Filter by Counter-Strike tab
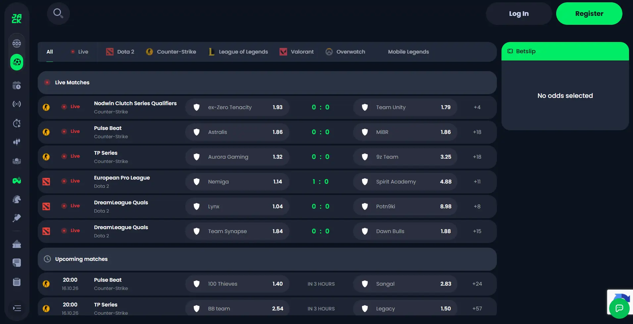This screenshot has width=633, height=324. (x=171, y=52)
